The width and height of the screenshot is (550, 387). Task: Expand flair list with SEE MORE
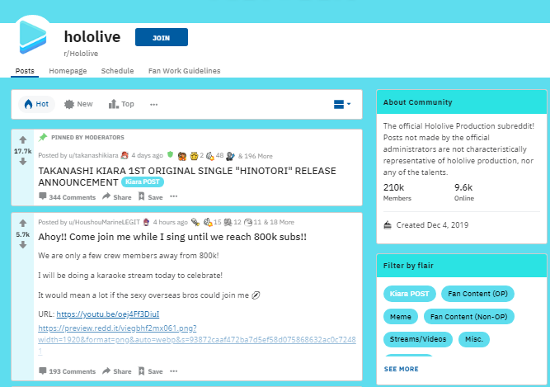click(x=401, y=369)
